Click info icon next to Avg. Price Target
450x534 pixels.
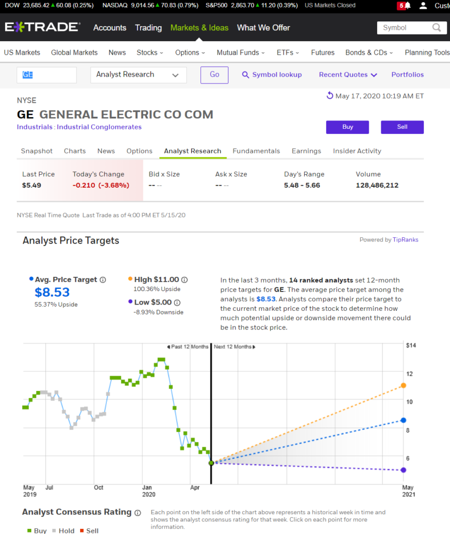[x=103, y=280]
